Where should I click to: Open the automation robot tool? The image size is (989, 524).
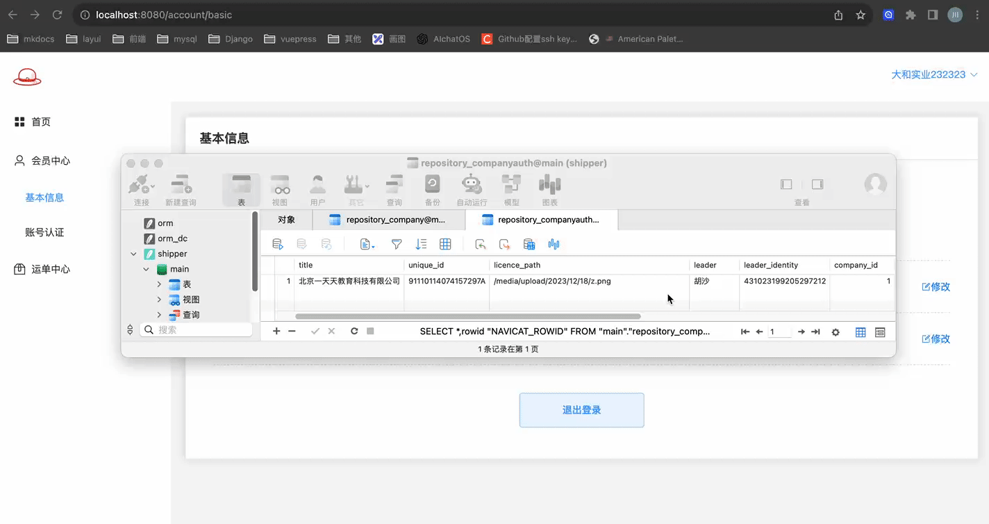[472, 190]
